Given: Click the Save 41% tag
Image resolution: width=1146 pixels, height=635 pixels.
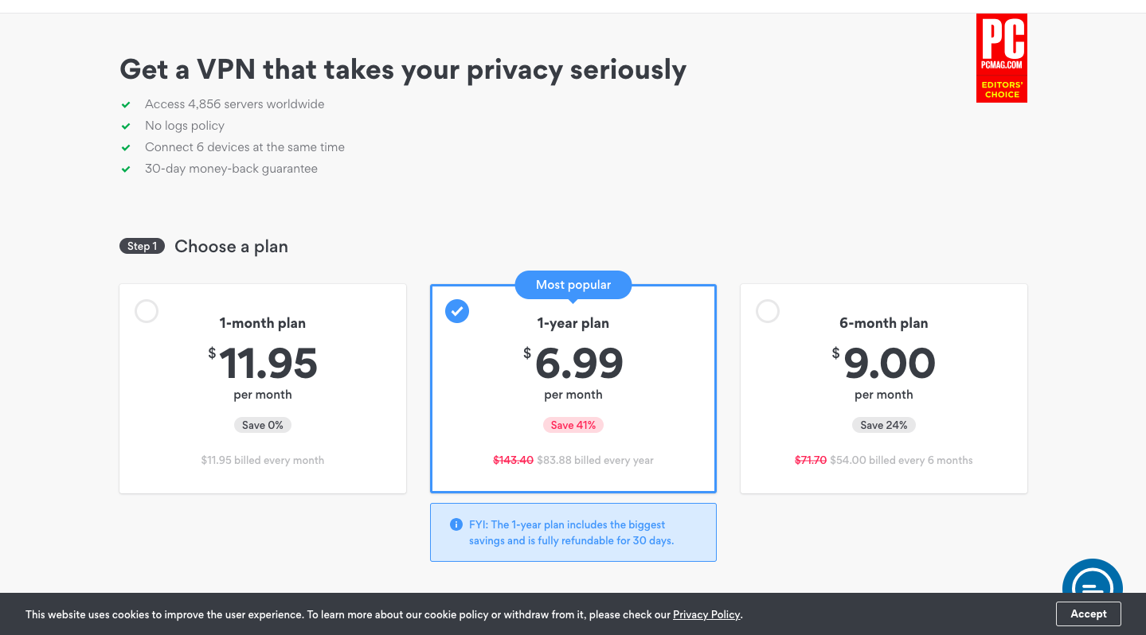Looking at the screenshot, I should point(573,425).
